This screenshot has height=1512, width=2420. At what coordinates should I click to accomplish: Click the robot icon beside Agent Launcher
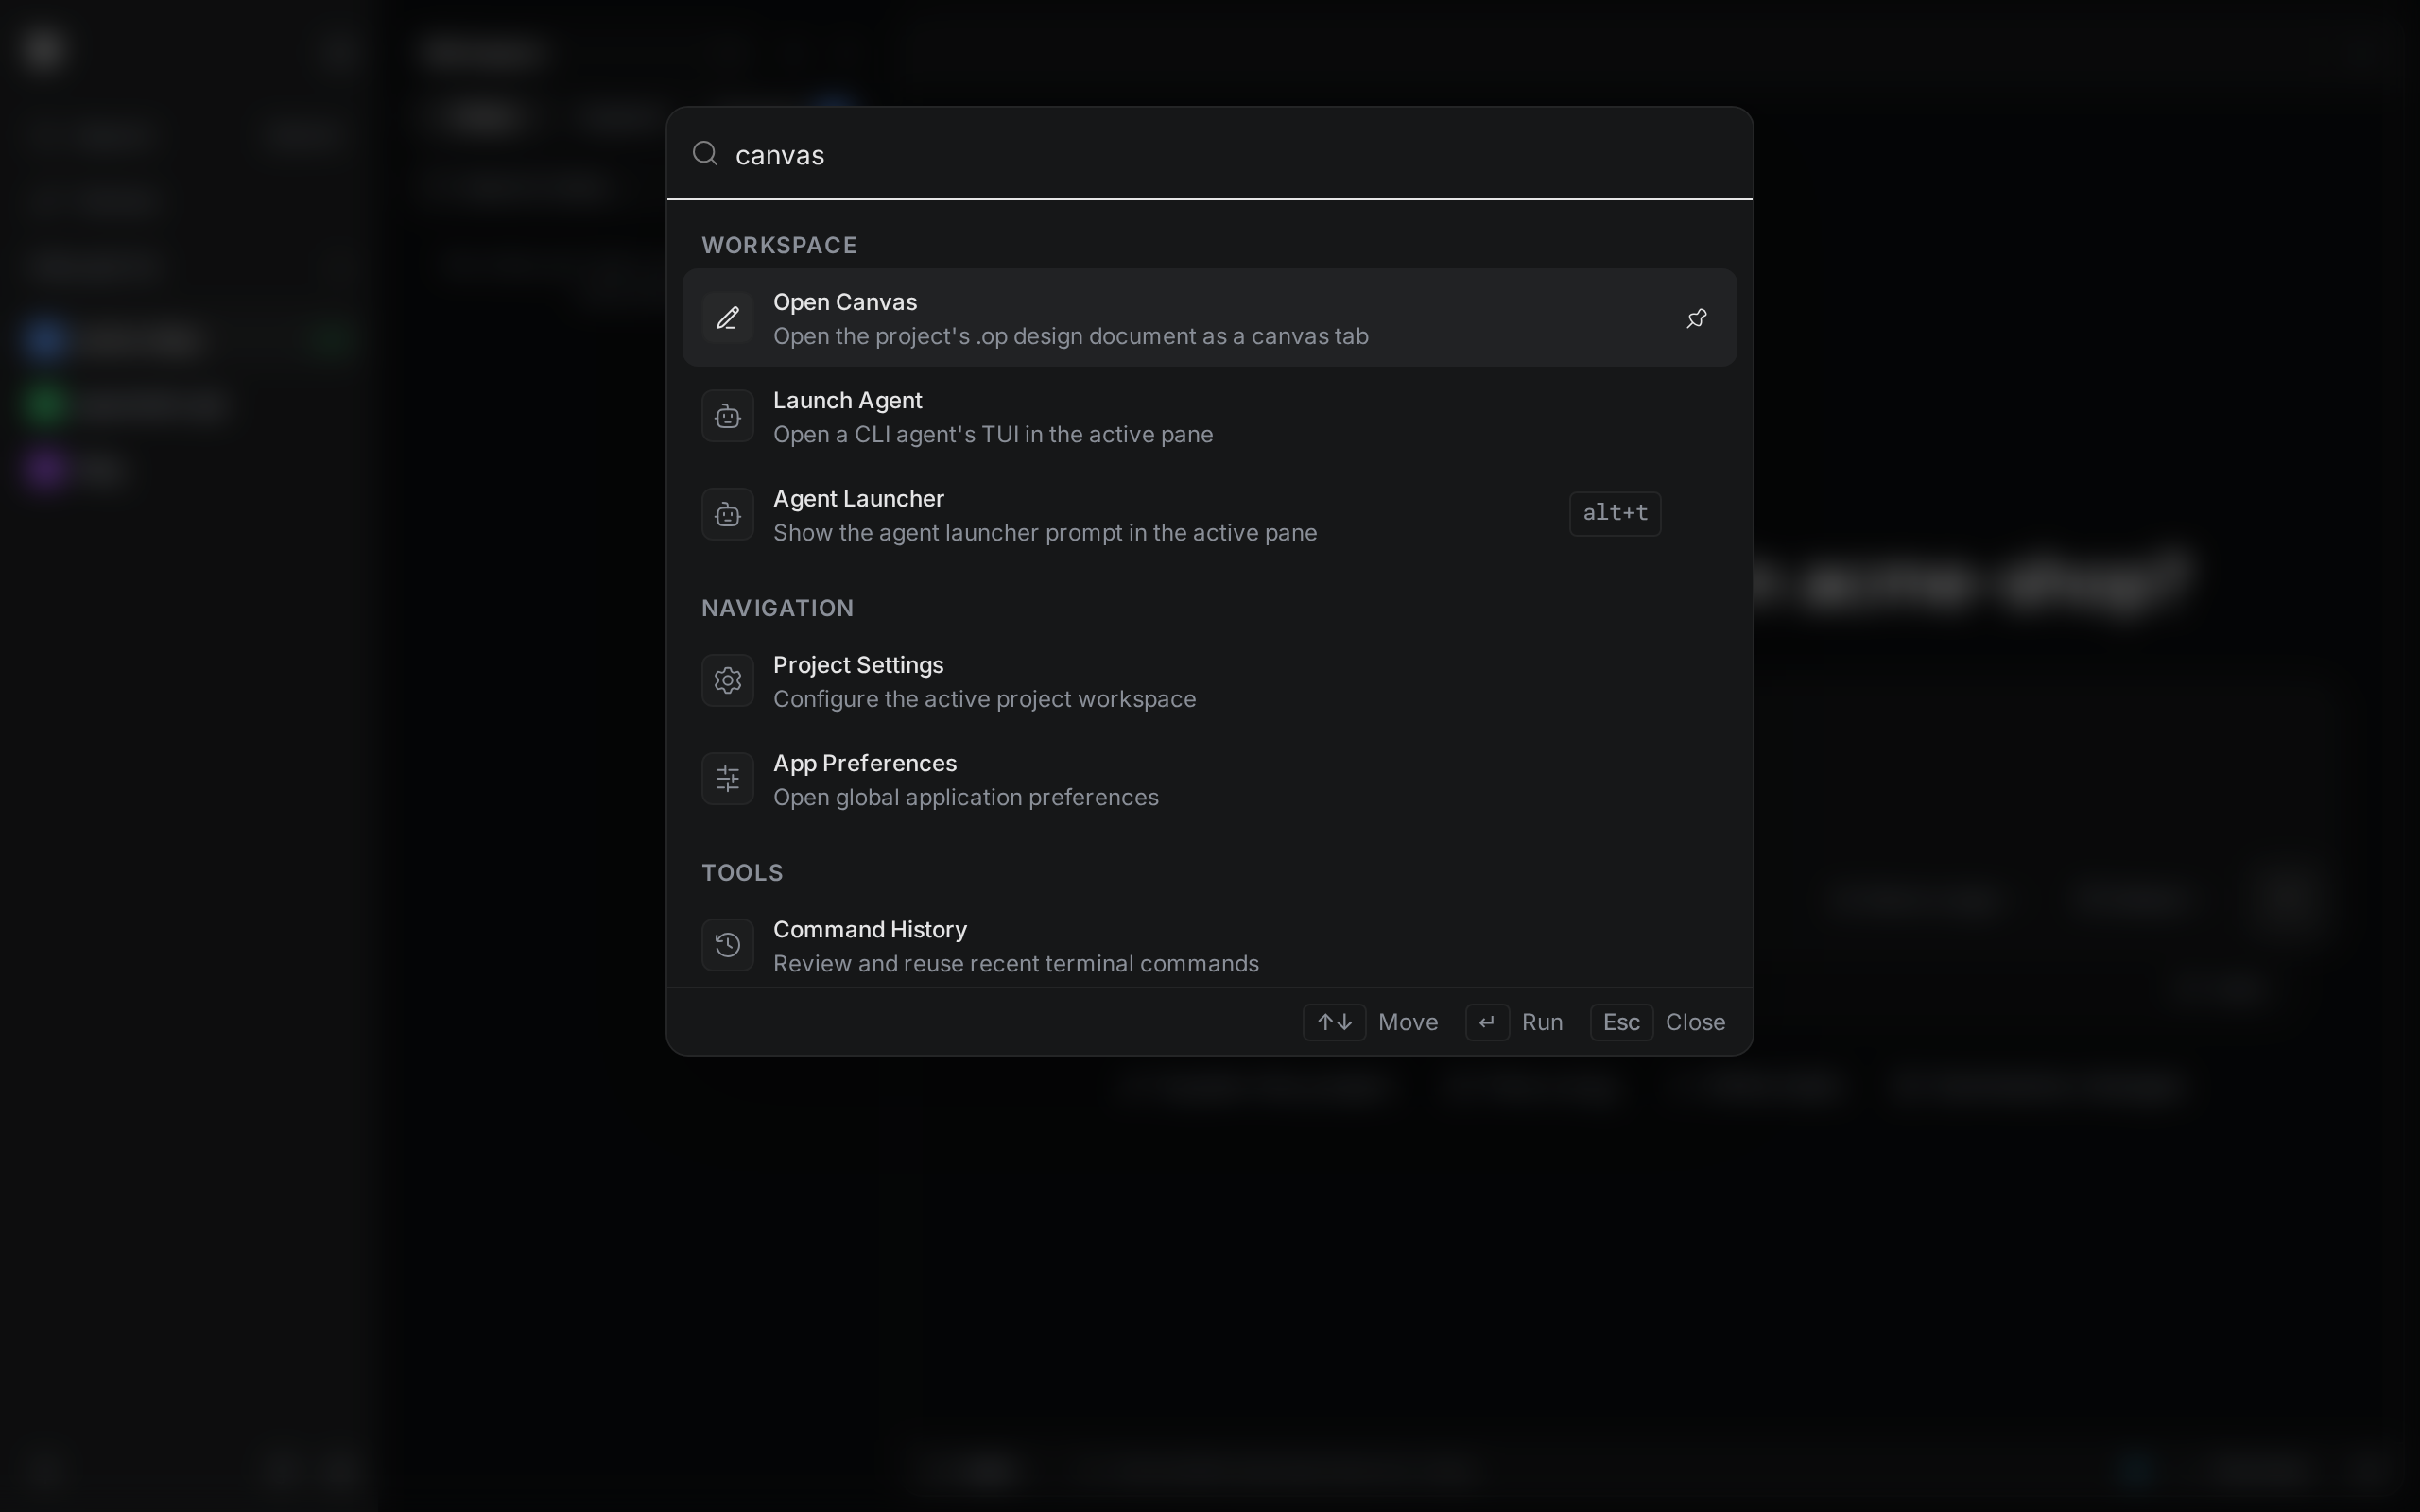pos(727,514)
